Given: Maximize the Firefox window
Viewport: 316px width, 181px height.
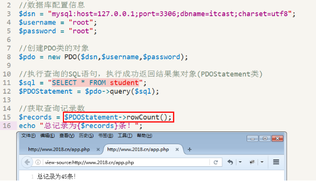Looking at the screenshot, I should (x=265, y=138).
